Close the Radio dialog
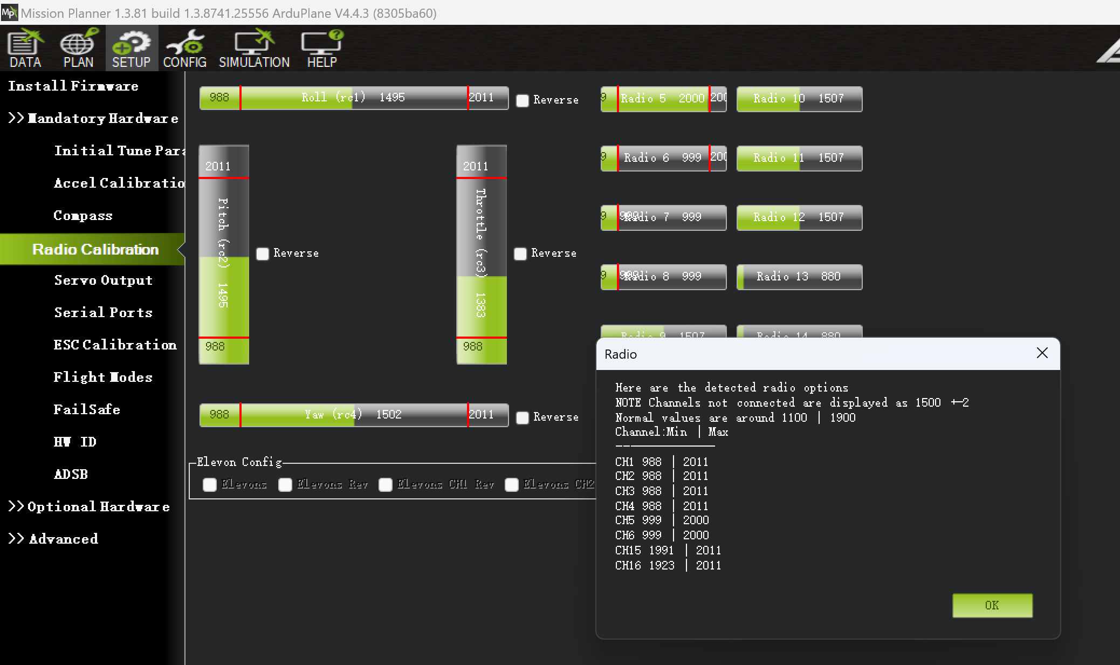 tap(1042, 353)
